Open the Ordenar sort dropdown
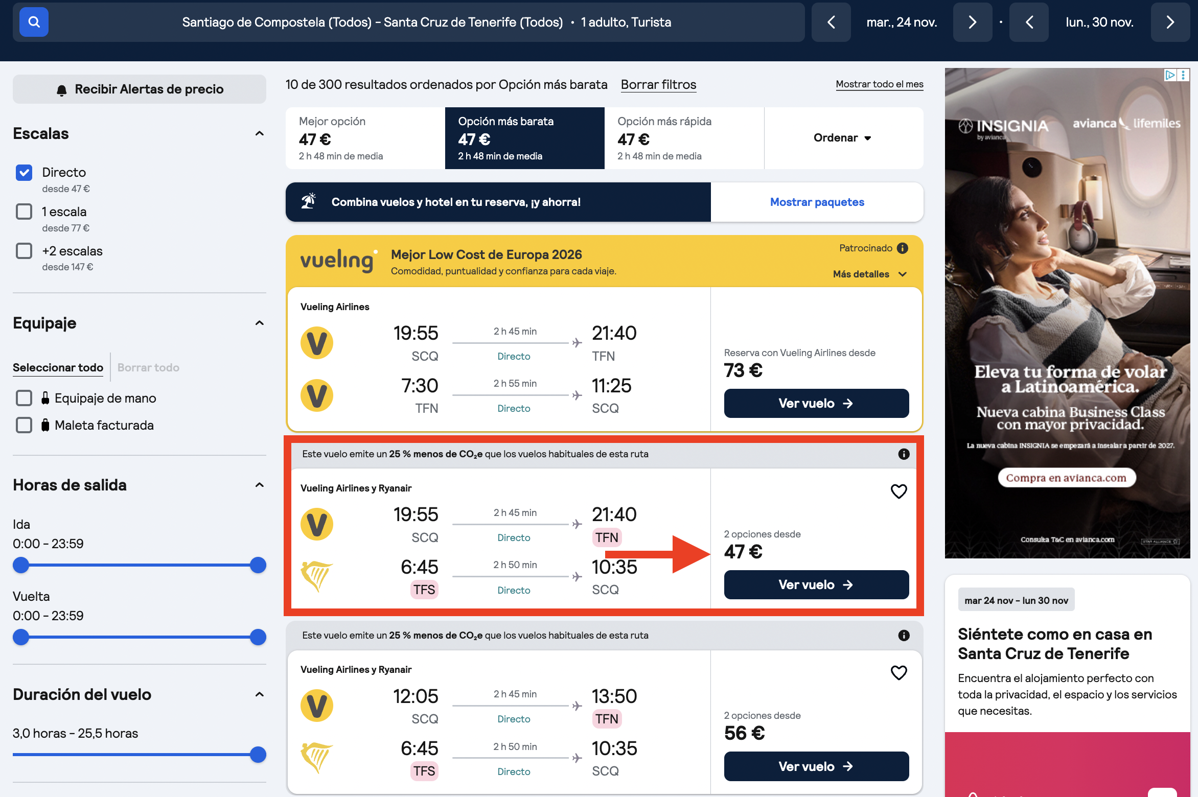Image resolution: width=1198 pixels, height=797 pixels. point(843,138)
